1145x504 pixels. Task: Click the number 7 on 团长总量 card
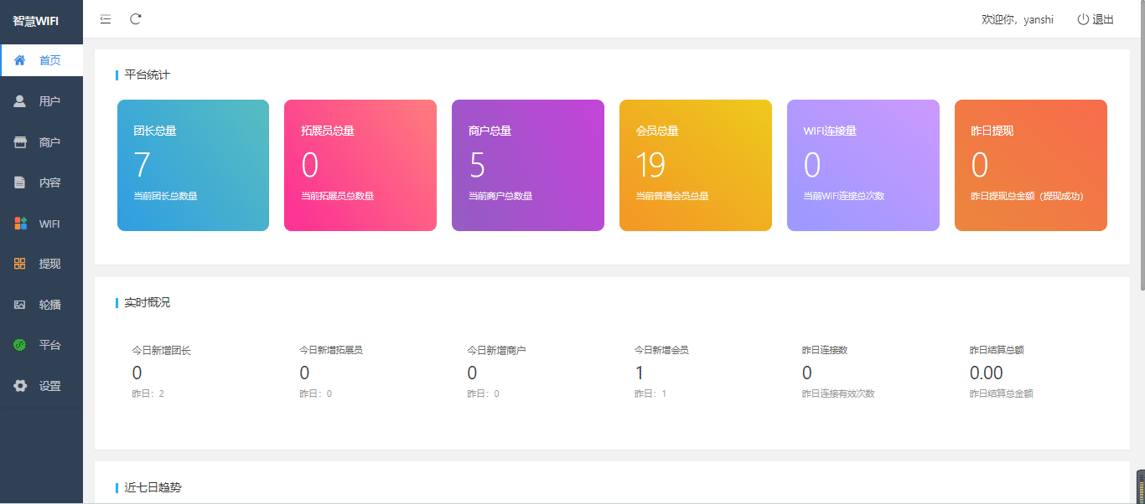click(x=142, y=166)
